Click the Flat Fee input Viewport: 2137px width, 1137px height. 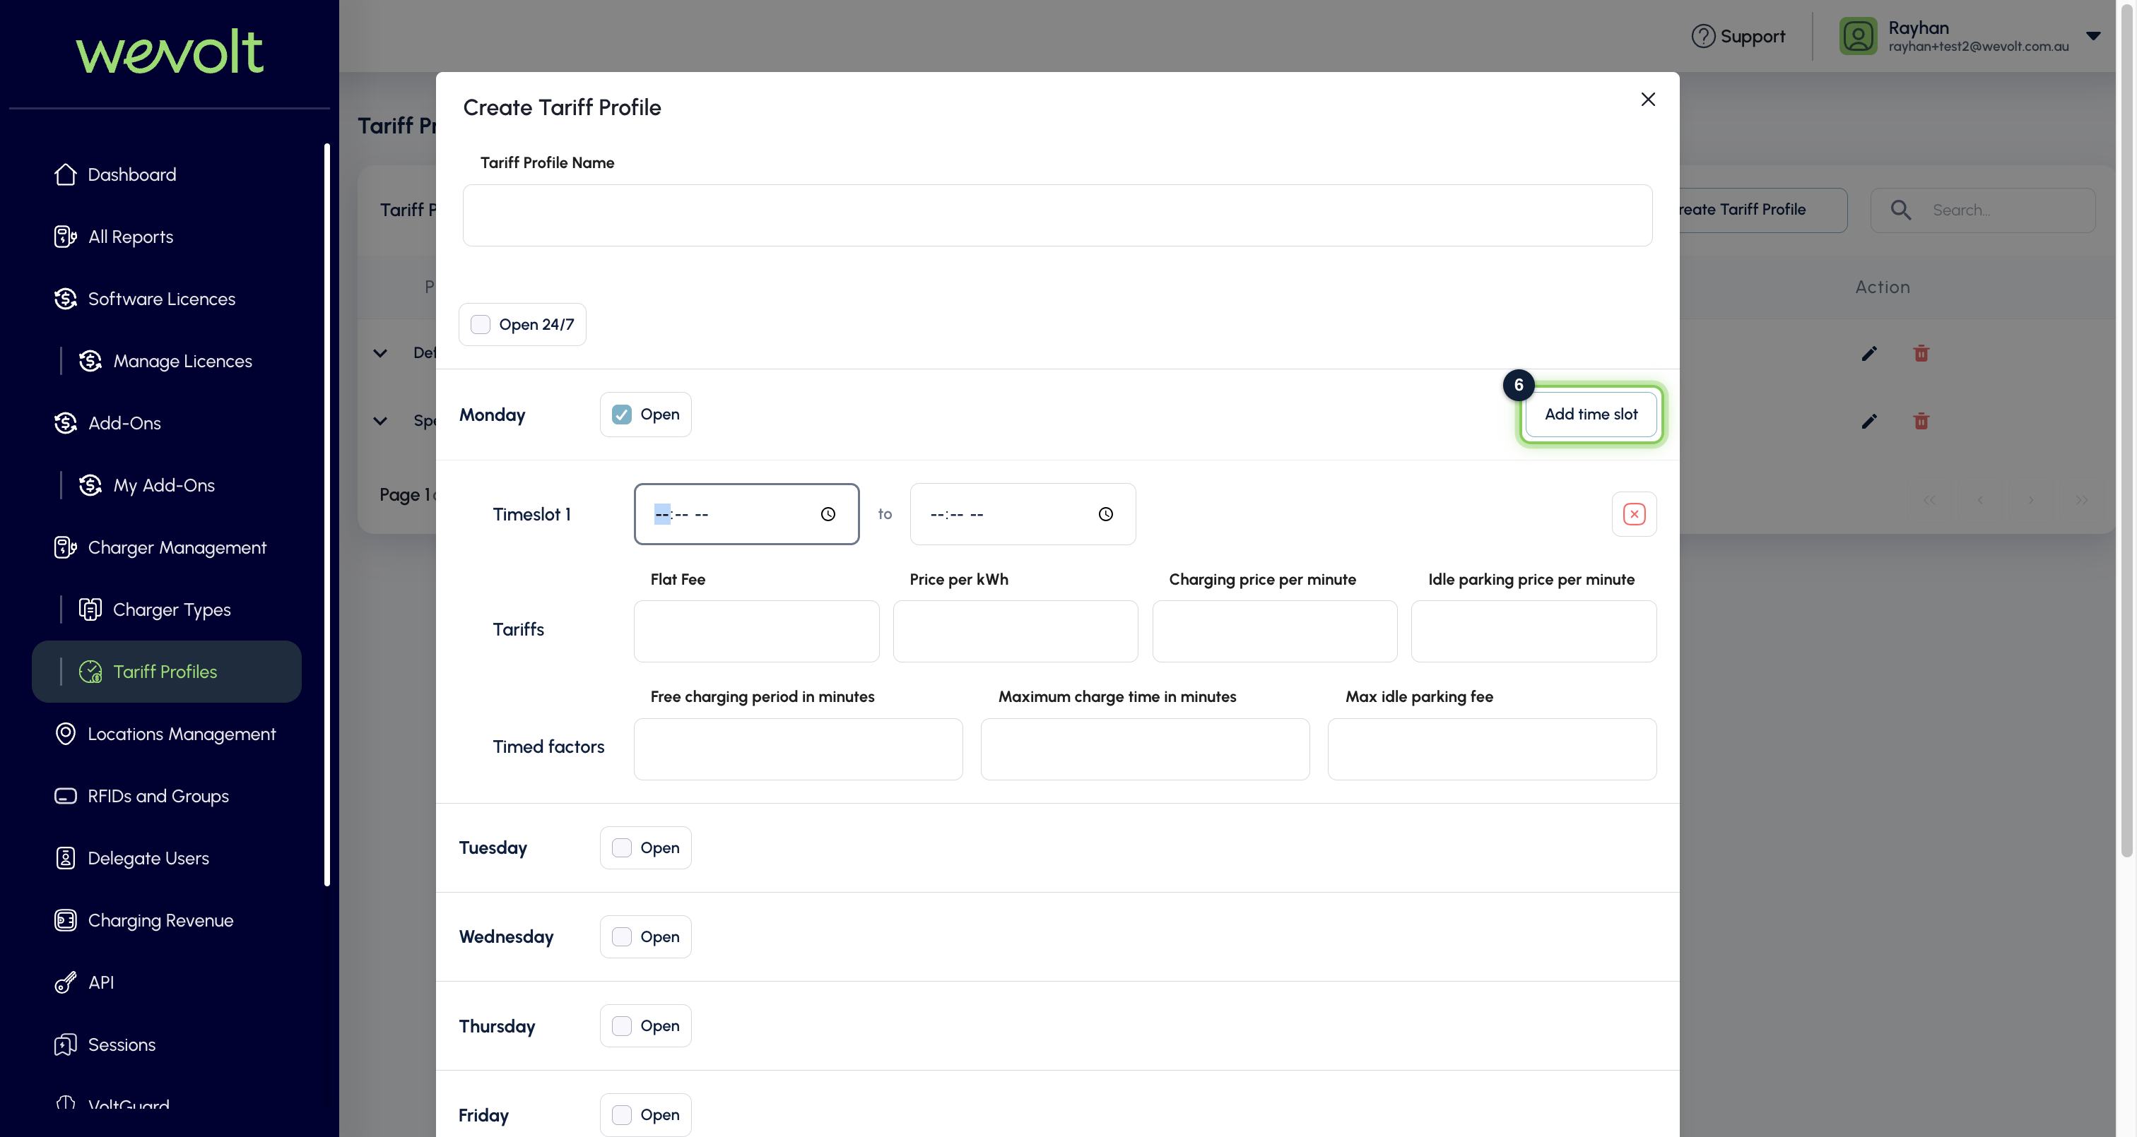[755, 631]
